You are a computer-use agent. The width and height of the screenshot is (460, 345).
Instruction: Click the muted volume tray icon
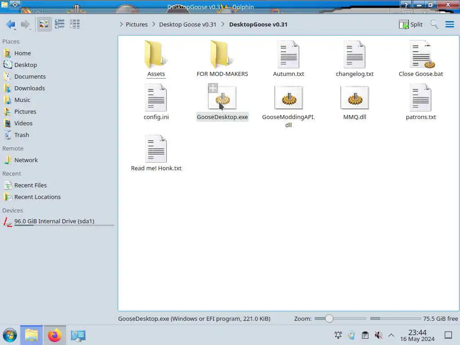[378, 335]
